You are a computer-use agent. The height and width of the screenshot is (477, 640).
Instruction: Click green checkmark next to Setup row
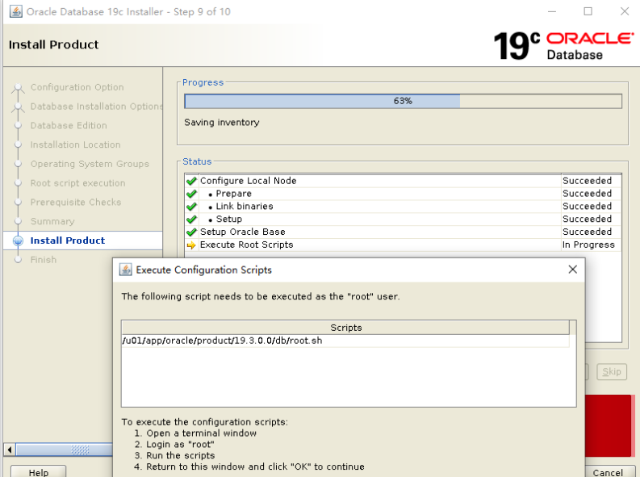(191, 219)
